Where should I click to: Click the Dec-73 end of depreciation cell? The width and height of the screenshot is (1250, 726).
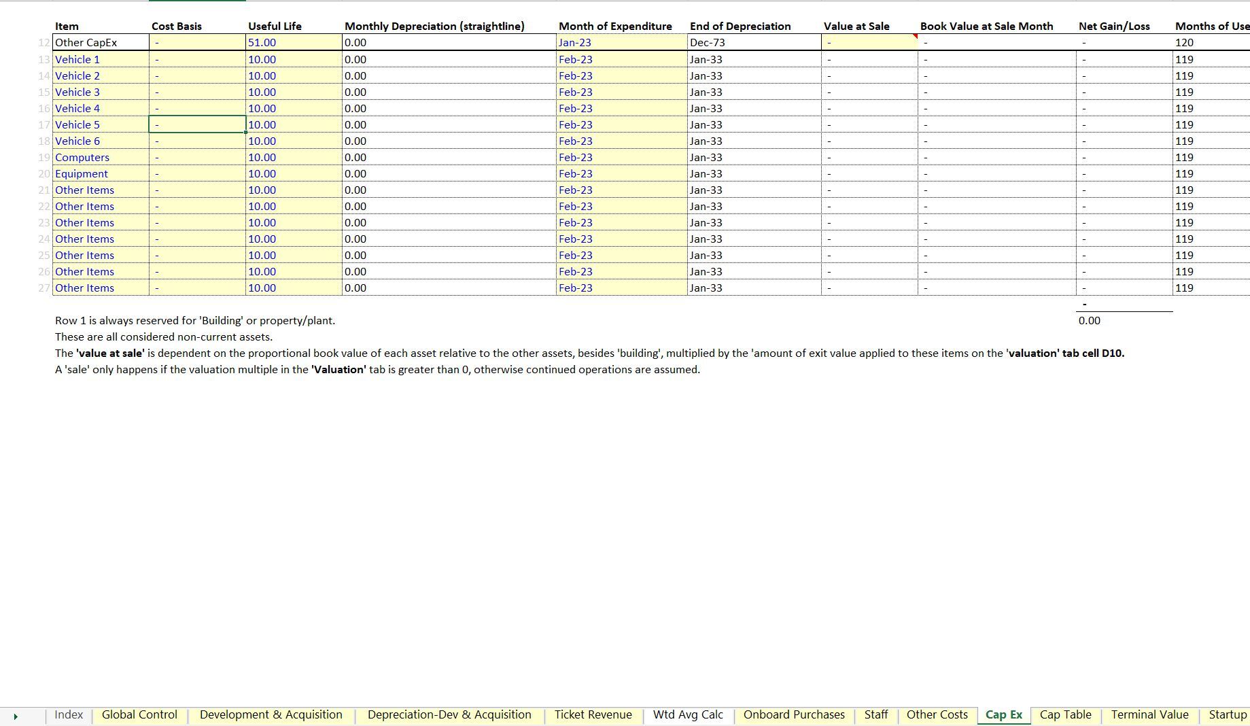tap(754, 42)
